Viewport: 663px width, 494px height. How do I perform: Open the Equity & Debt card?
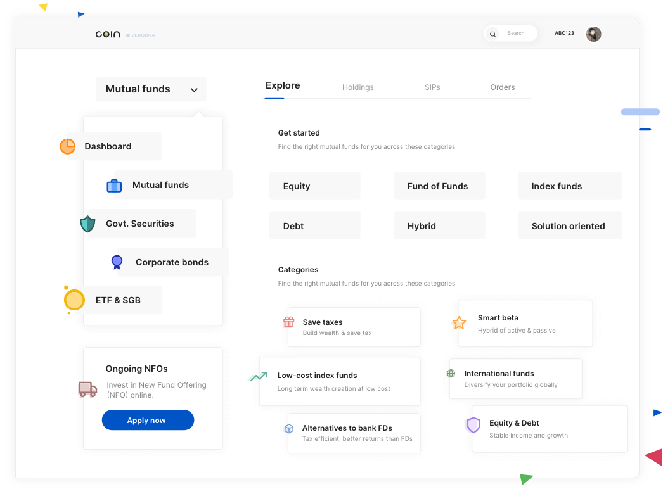(x=550, y=429)
